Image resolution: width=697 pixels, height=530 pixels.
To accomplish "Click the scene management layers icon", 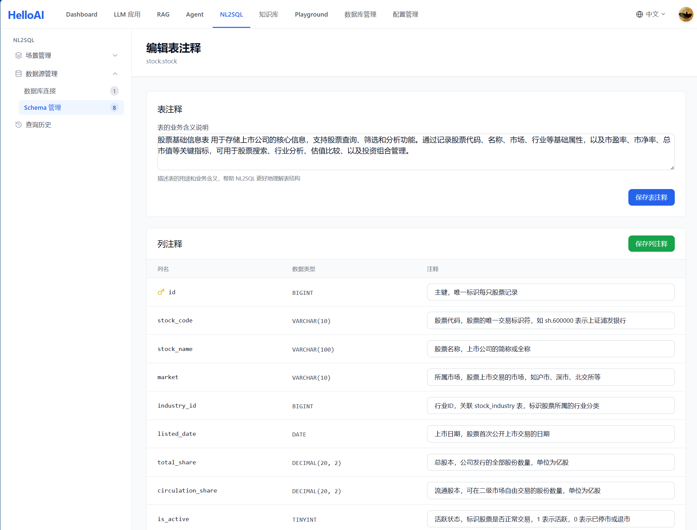I will coord(19,55).
